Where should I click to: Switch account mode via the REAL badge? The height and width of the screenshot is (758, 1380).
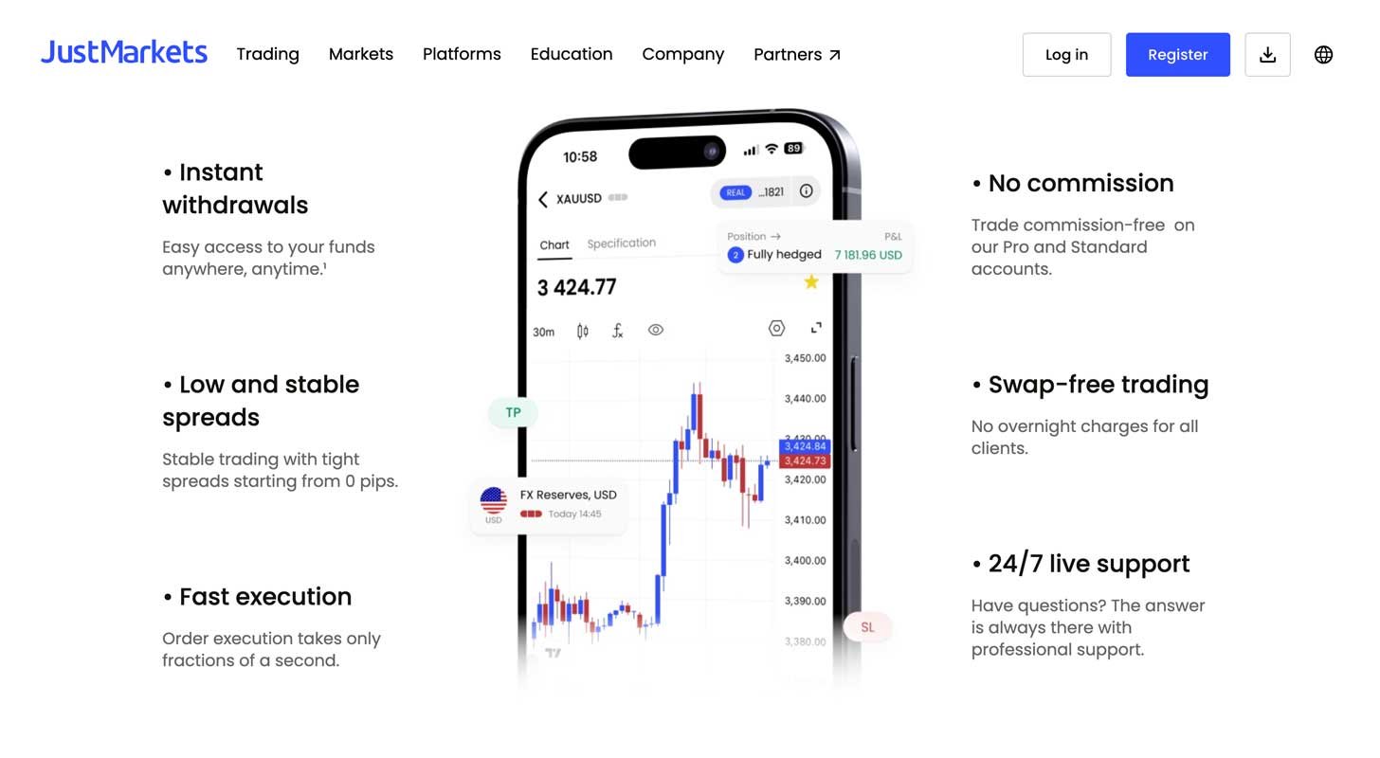point(735,191)
